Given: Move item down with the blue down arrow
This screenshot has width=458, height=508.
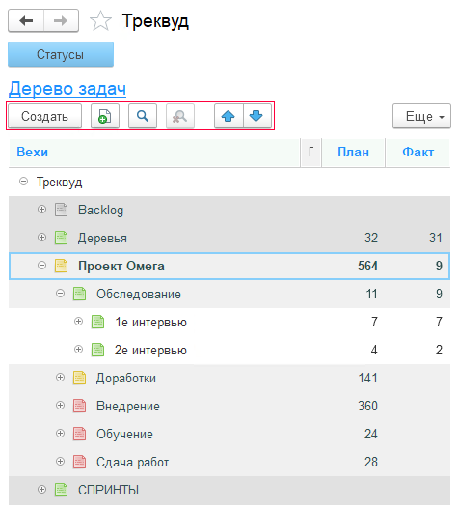Looking at the screenshot, I should coord(256,116).
